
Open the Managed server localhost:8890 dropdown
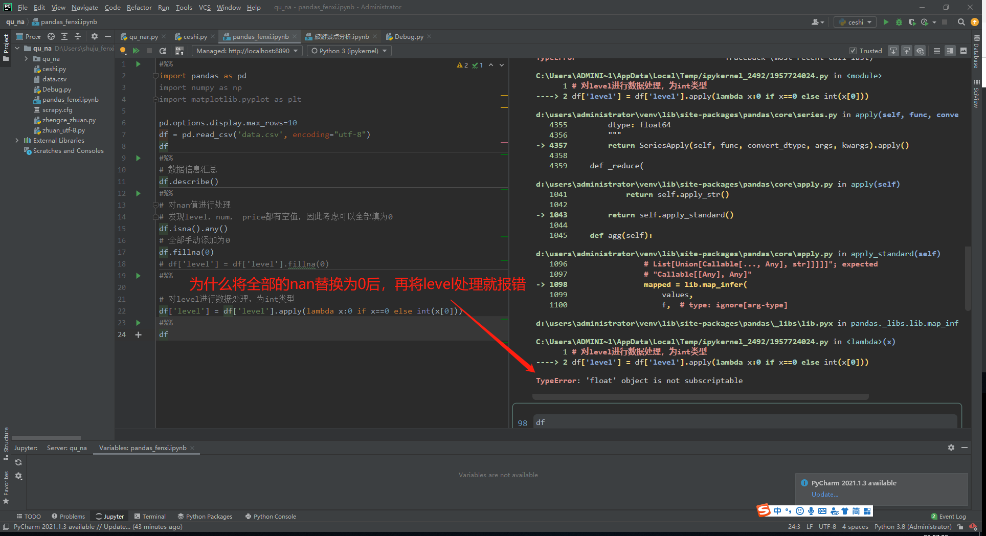[247, 51]
